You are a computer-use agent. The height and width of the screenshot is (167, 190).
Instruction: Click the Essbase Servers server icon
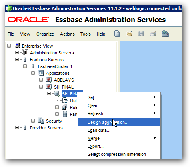click(x=25, y=59)
